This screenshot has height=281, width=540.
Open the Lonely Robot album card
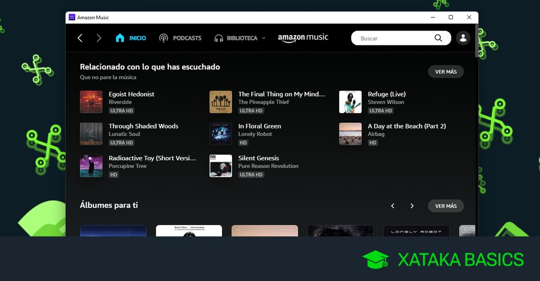pos(417,231)
